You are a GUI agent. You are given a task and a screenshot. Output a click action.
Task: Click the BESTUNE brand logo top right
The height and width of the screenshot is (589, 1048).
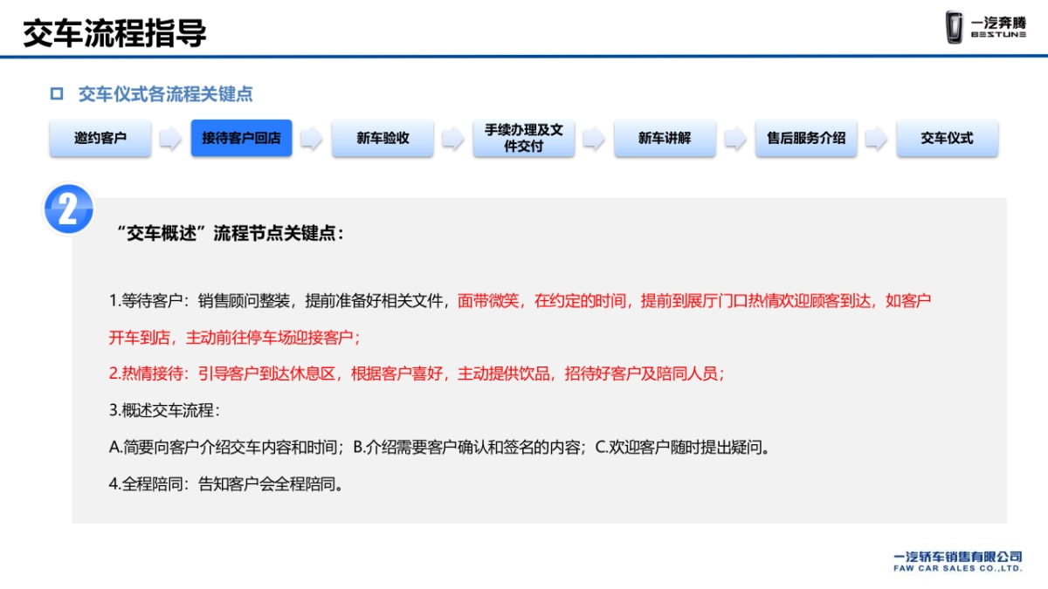pyautogui.click(x=985, y=27)
